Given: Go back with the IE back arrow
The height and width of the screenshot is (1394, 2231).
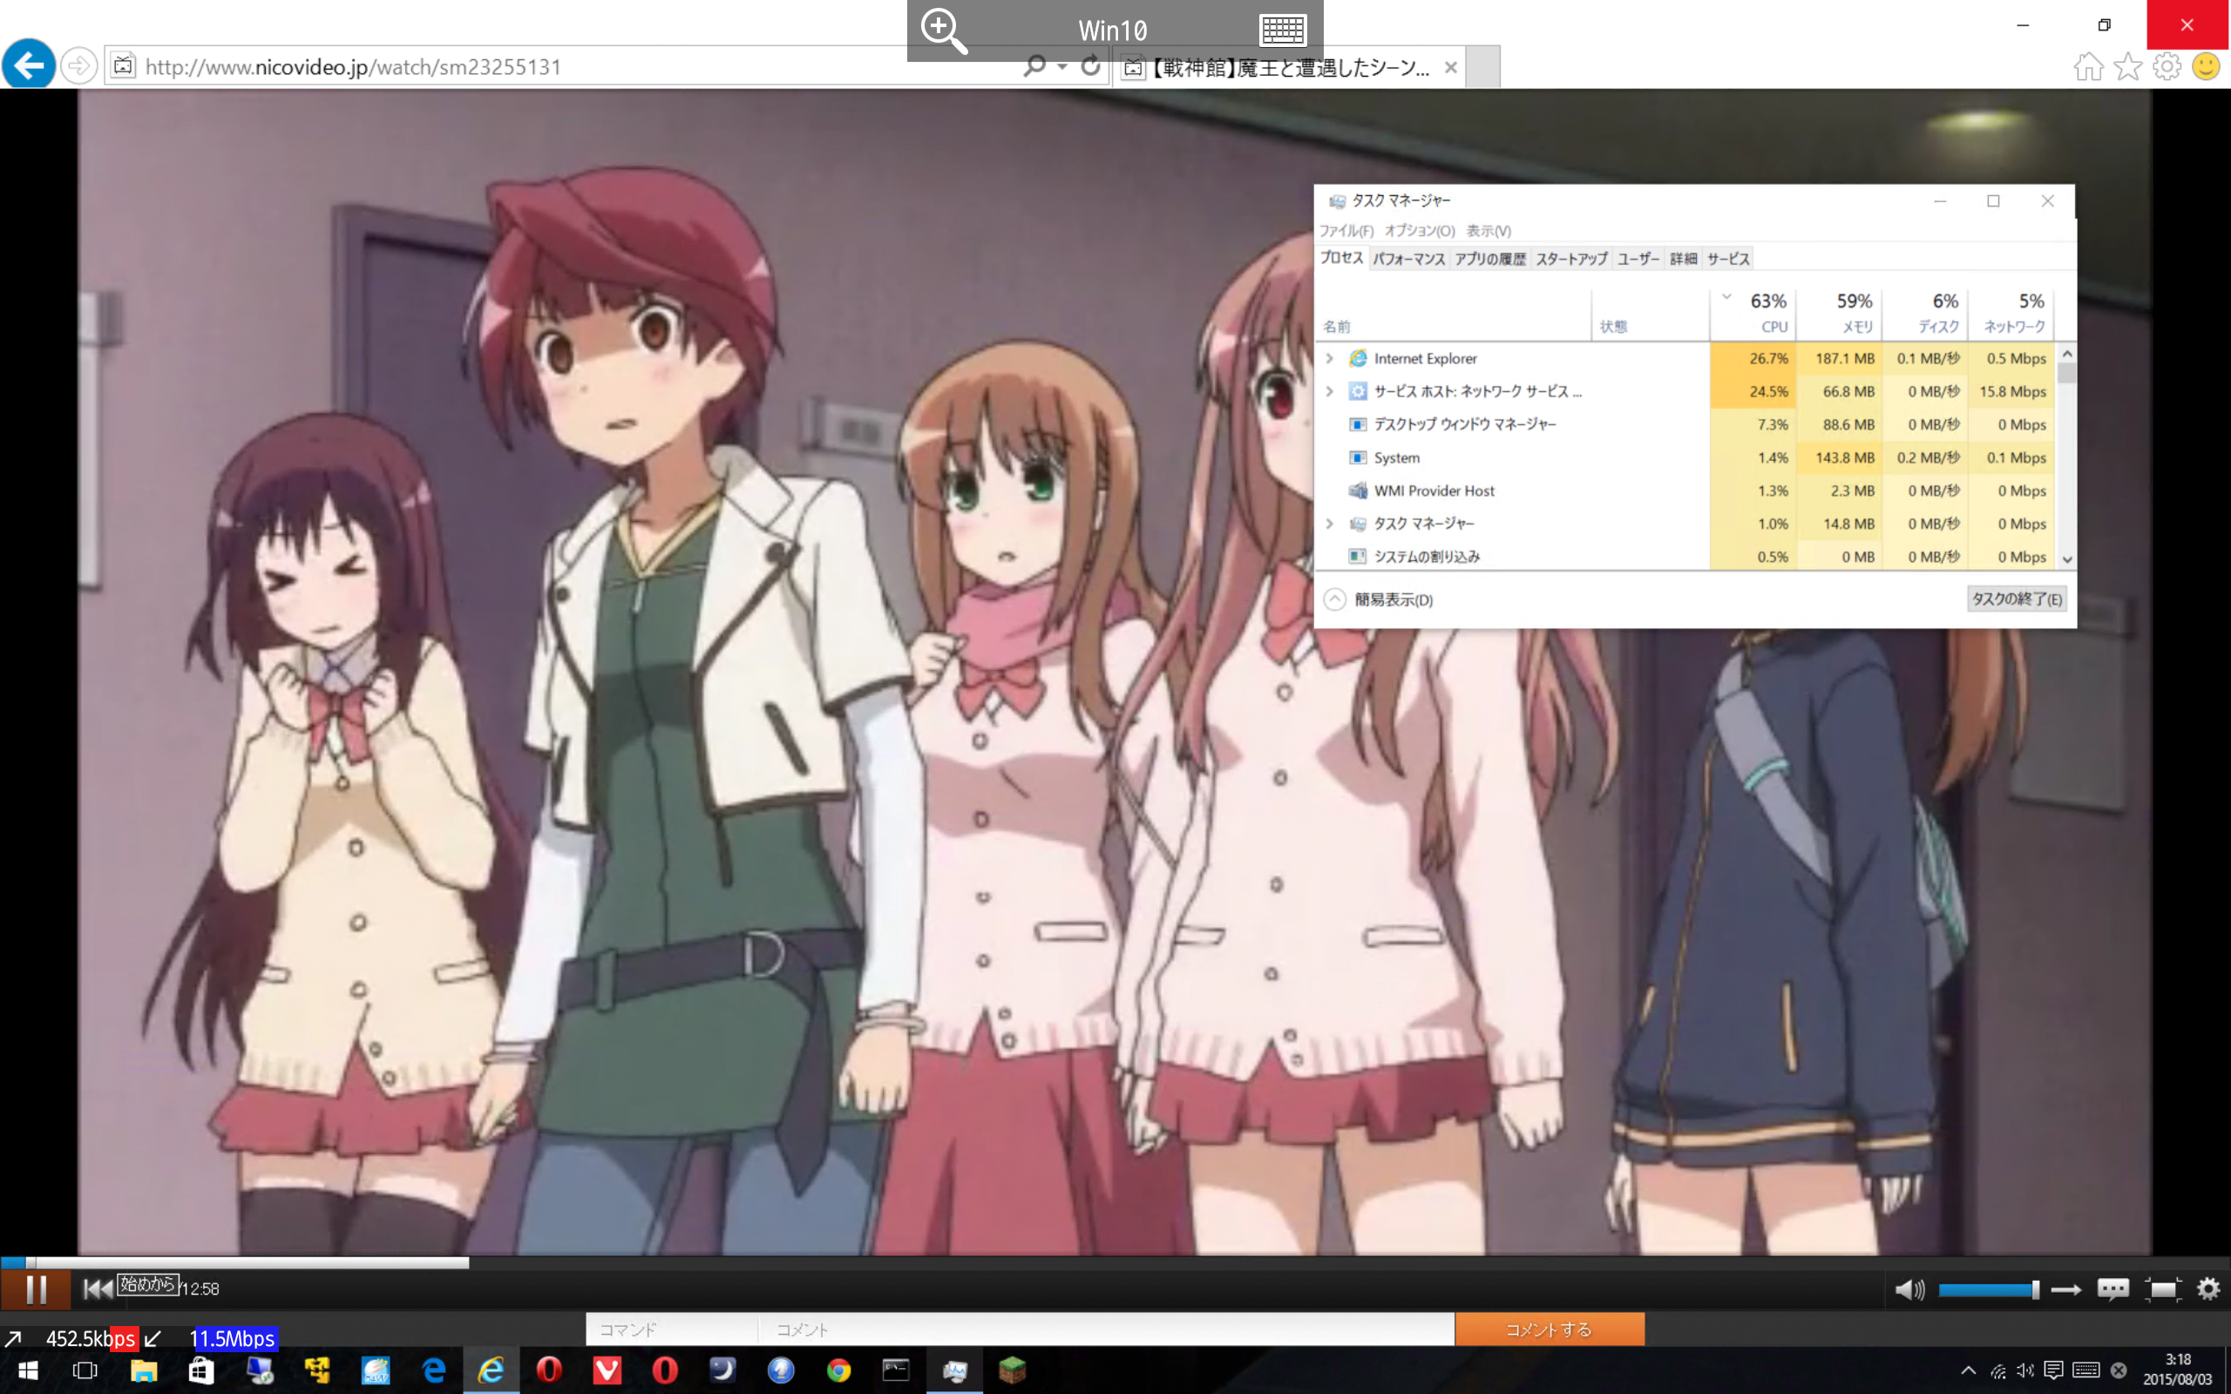Looking at the screenshot, I should [x=29, y=64].
